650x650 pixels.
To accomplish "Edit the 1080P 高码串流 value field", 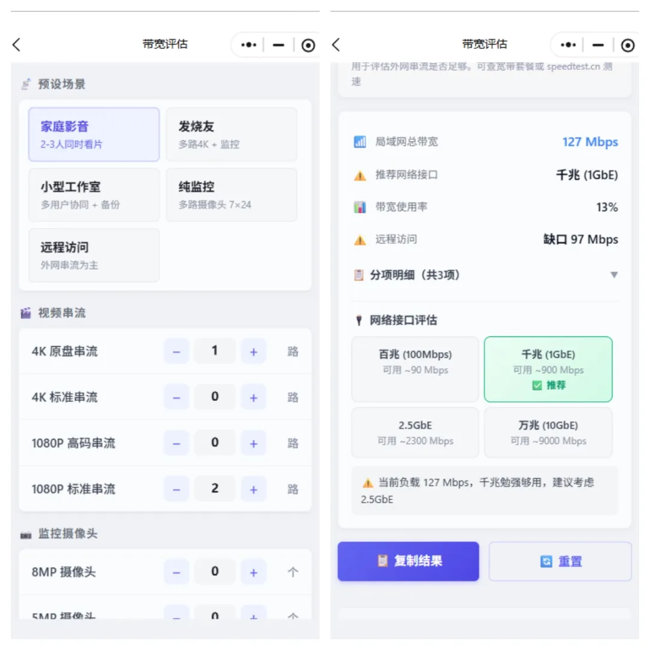I will (x=215, y=443).
